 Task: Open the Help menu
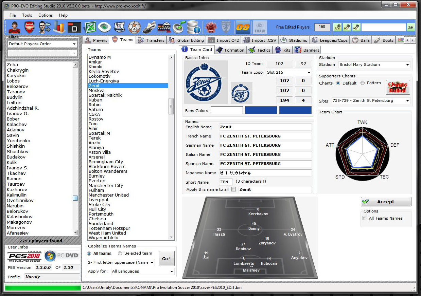pos(63,15)
